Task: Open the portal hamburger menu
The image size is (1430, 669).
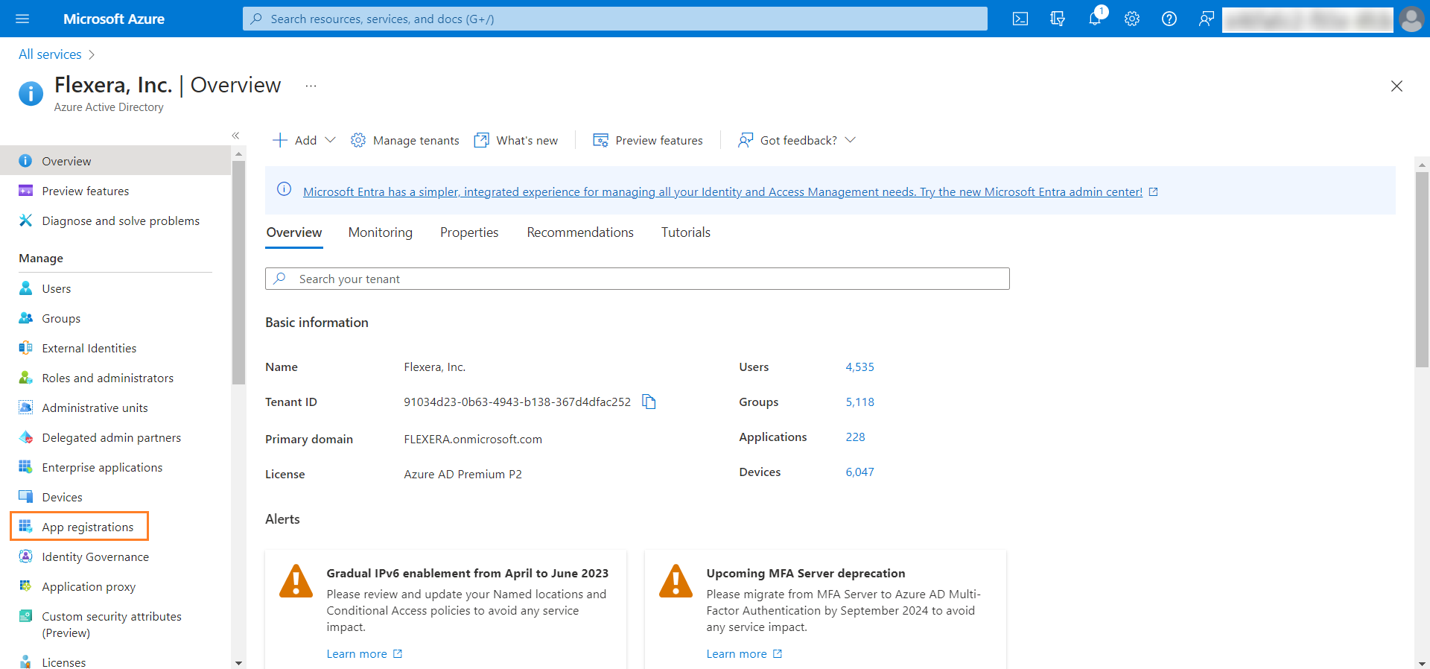Action: [22, 19]
